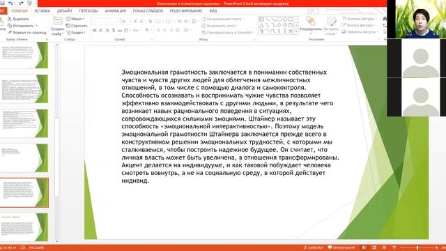Select triangle shape in shapes gallery
This screenshot has height=251, width=446.
point(261,25)
